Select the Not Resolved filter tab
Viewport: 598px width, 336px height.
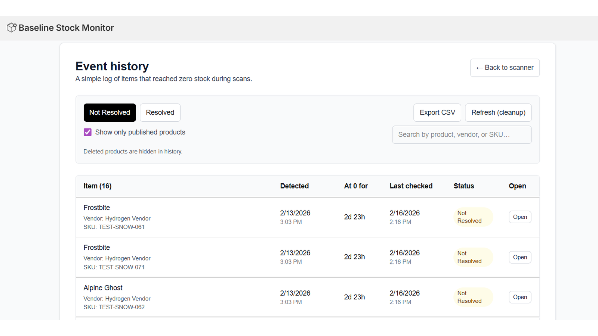(110, 112)
